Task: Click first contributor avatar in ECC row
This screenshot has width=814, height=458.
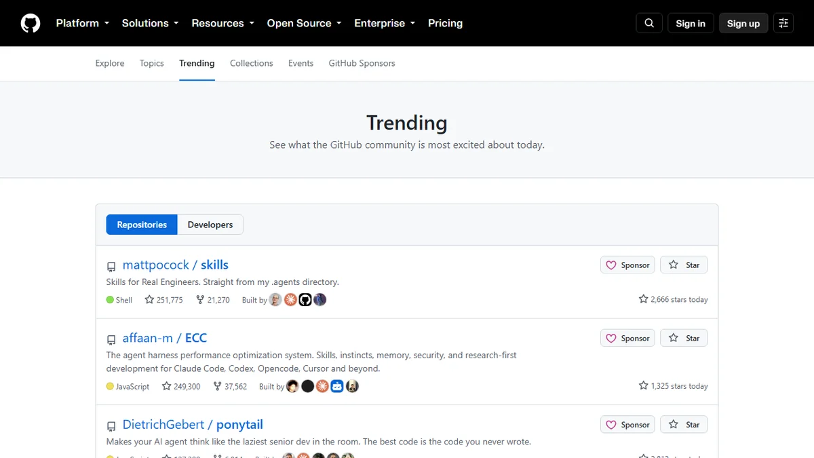Action: pyautogui.click(x=292, y=386)
